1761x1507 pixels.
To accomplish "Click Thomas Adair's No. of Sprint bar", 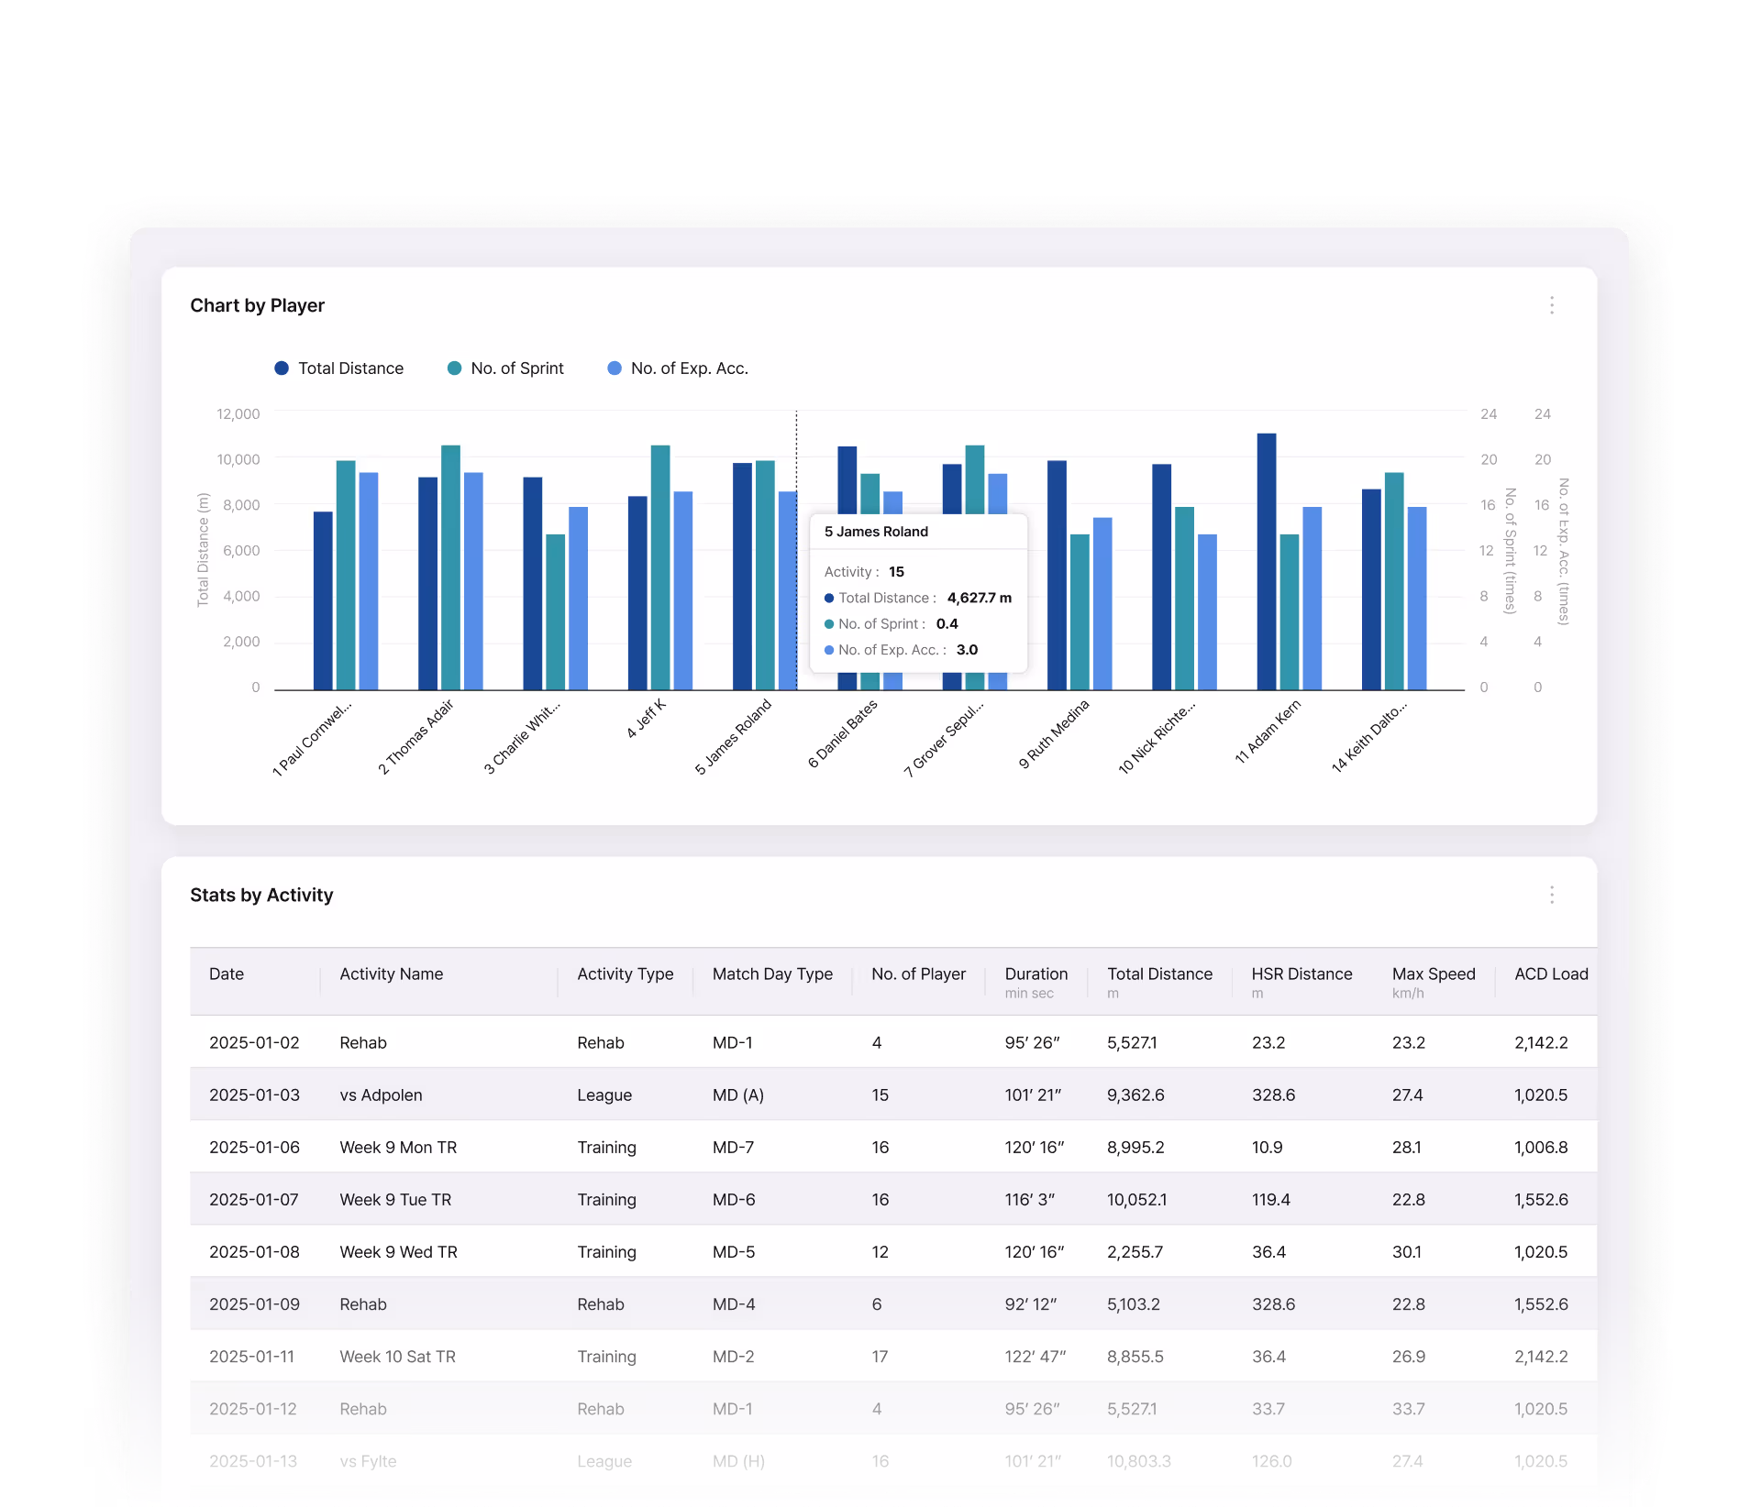I will click(450, 568).
